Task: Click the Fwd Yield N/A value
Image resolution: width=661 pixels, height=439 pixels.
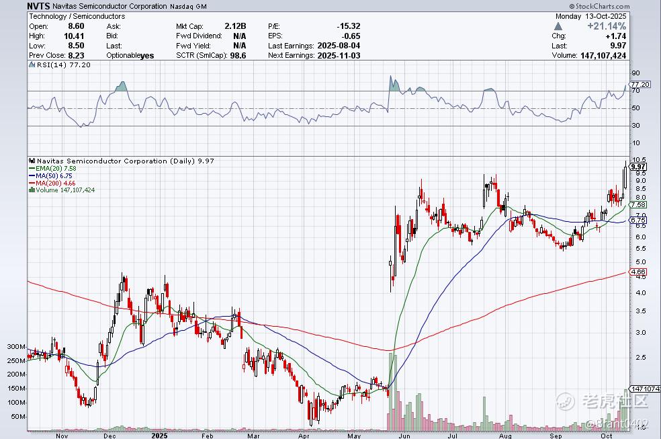Action: point(239,46)
